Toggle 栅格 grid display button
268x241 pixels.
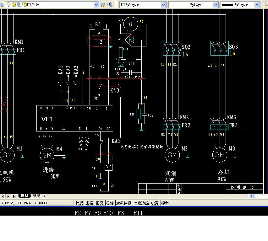pos(90,203)
